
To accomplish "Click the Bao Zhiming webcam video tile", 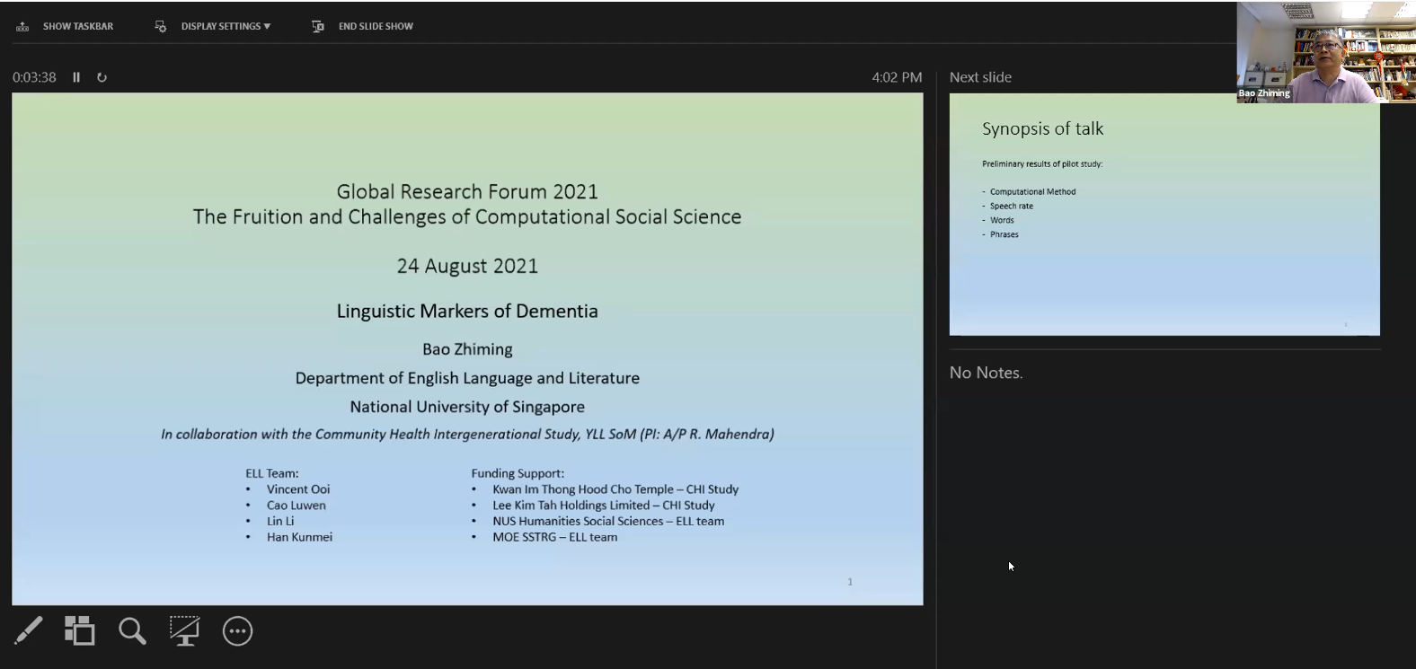I will 1326,52.
